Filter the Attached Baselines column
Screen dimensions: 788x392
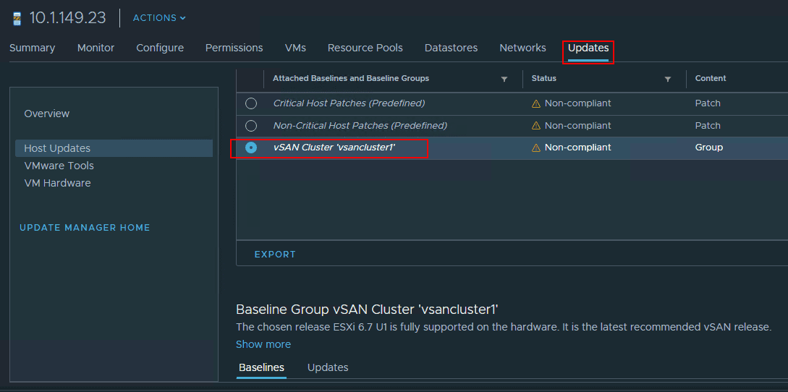click(x=504, y=79)
